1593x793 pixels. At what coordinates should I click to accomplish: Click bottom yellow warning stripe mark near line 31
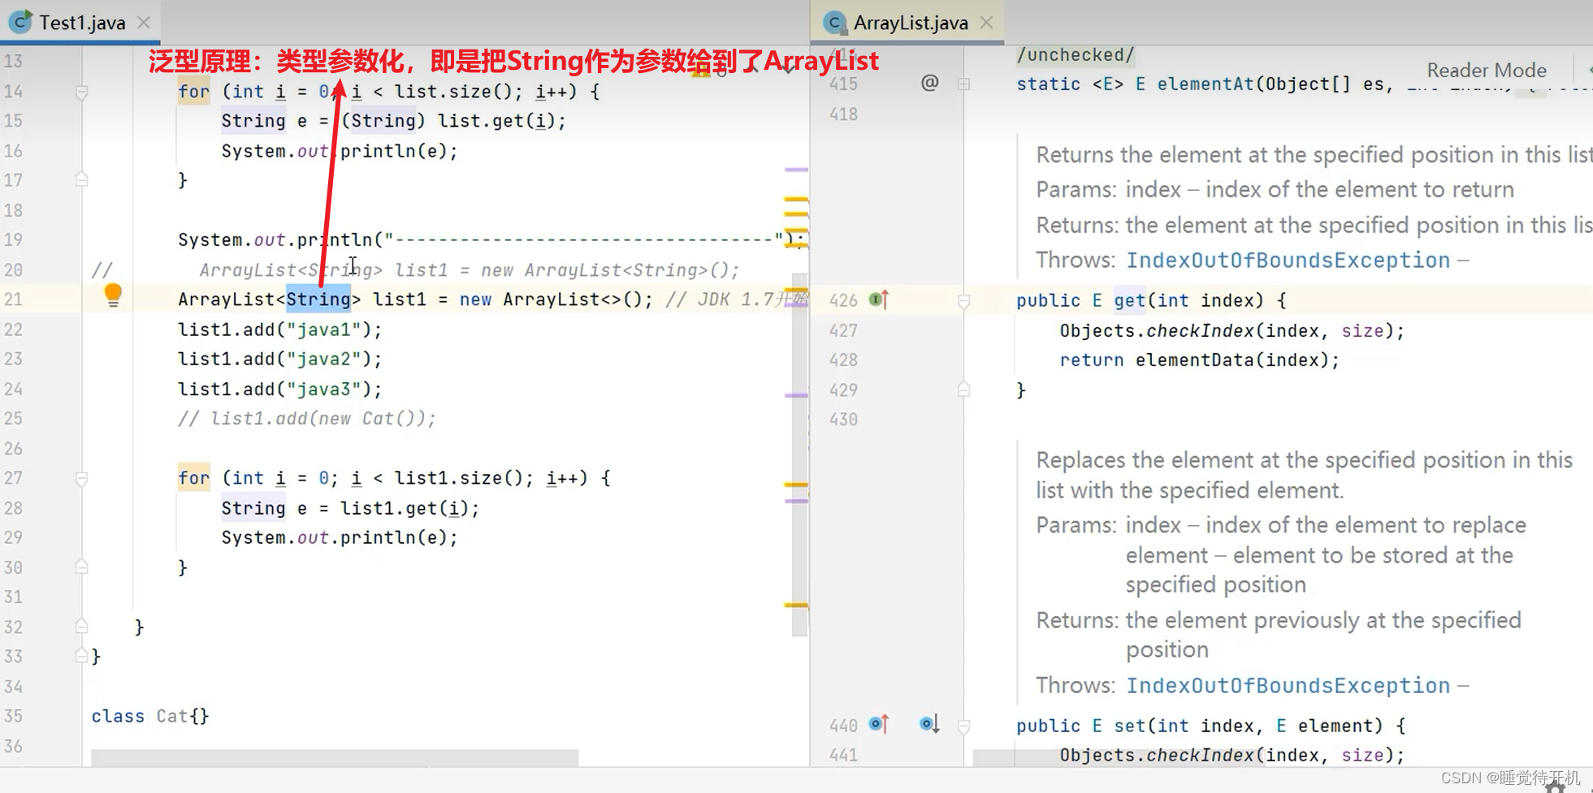point(796,605)
